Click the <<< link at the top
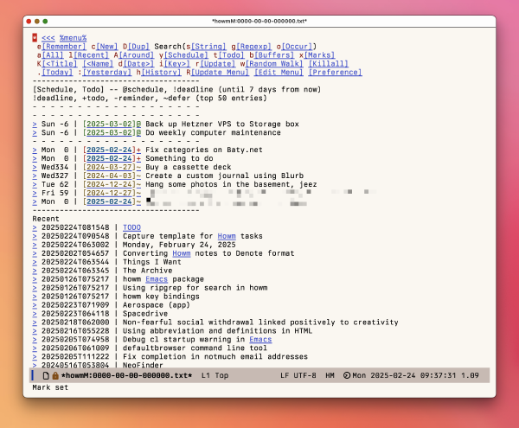The image size is (519, 428). 48,38
